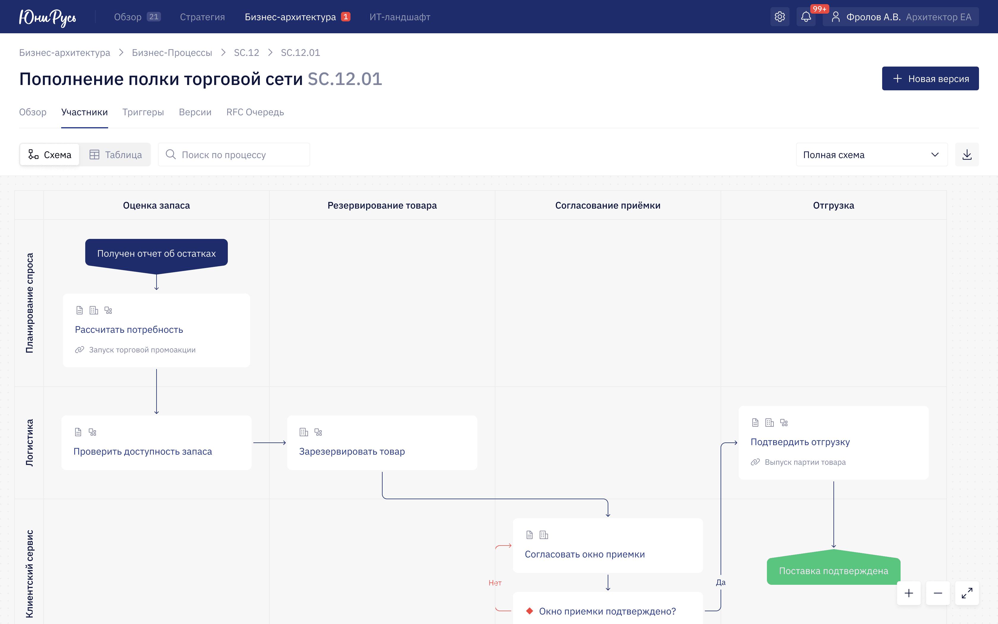The height and width of the screenshot is (624, 998).
Task: Click systems icon on Подтвердить отгрузку card
Action: click(784, 423)
